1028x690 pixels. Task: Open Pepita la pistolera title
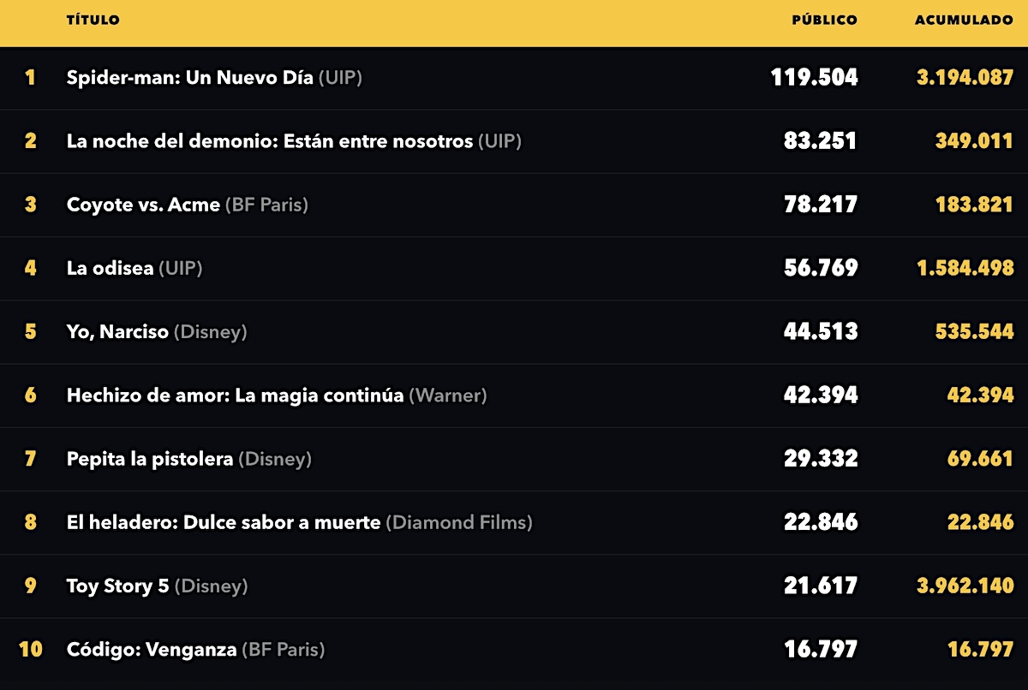tap(150, 459)
